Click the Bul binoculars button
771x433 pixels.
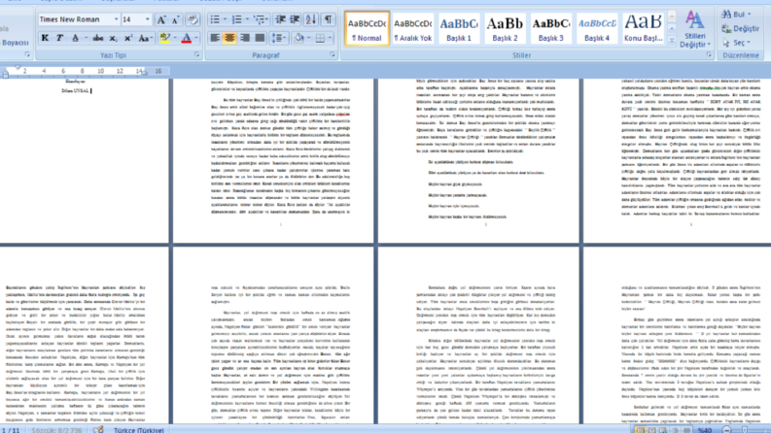(736, 15)
